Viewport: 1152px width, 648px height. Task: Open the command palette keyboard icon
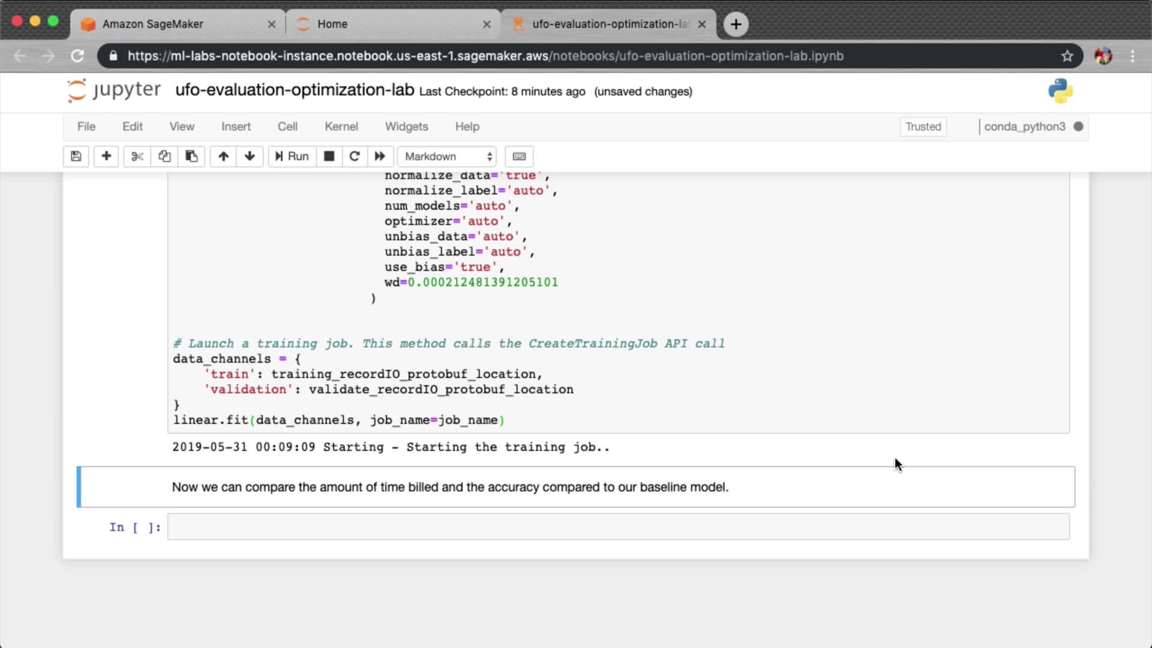tap(519, 157)
